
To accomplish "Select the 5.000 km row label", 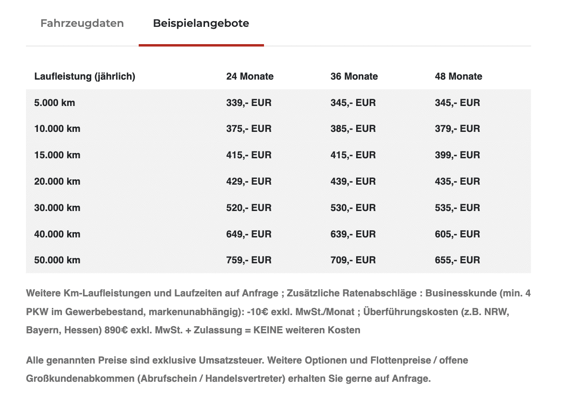I will point(55,103).
